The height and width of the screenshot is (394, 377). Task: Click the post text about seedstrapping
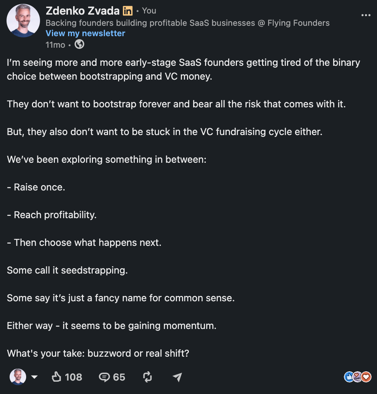coord(67,270)
